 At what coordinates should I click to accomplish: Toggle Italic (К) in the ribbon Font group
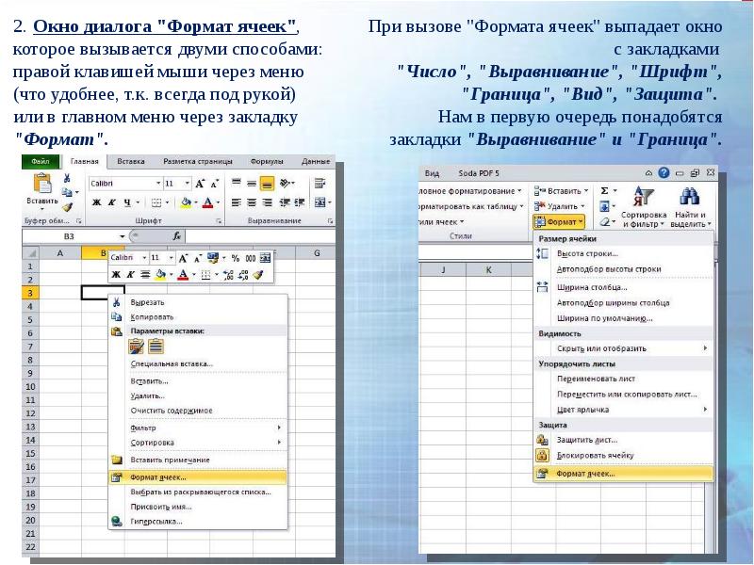pyautogui.click(x=111, y=202)
